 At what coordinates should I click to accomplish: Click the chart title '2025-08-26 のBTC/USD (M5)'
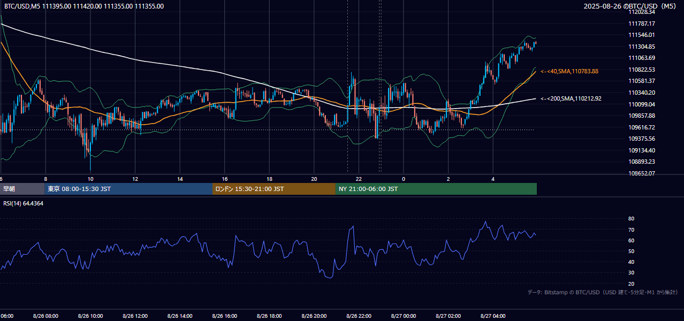tap(630, 6)
